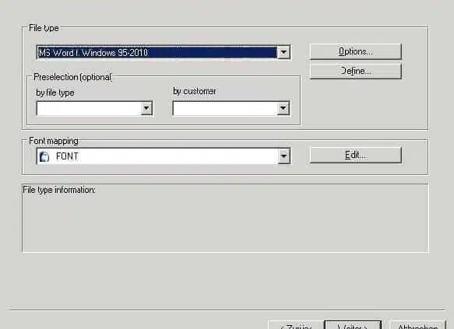This screenshot has height=329, width=454.
Task: Click the File type information box
Action: (225, 219)
